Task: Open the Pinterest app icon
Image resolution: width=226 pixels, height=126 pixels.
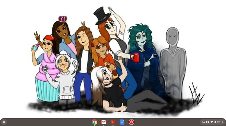Action: pyautogui.click(x=131, y=122)
